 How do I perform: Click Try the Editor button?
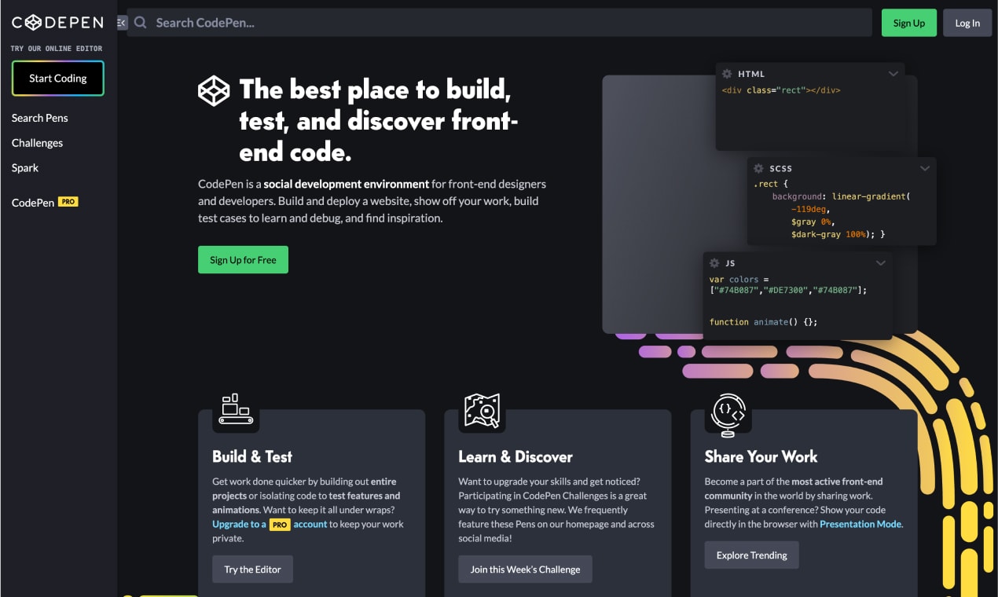pyautogui.click(x=252, y=570)
